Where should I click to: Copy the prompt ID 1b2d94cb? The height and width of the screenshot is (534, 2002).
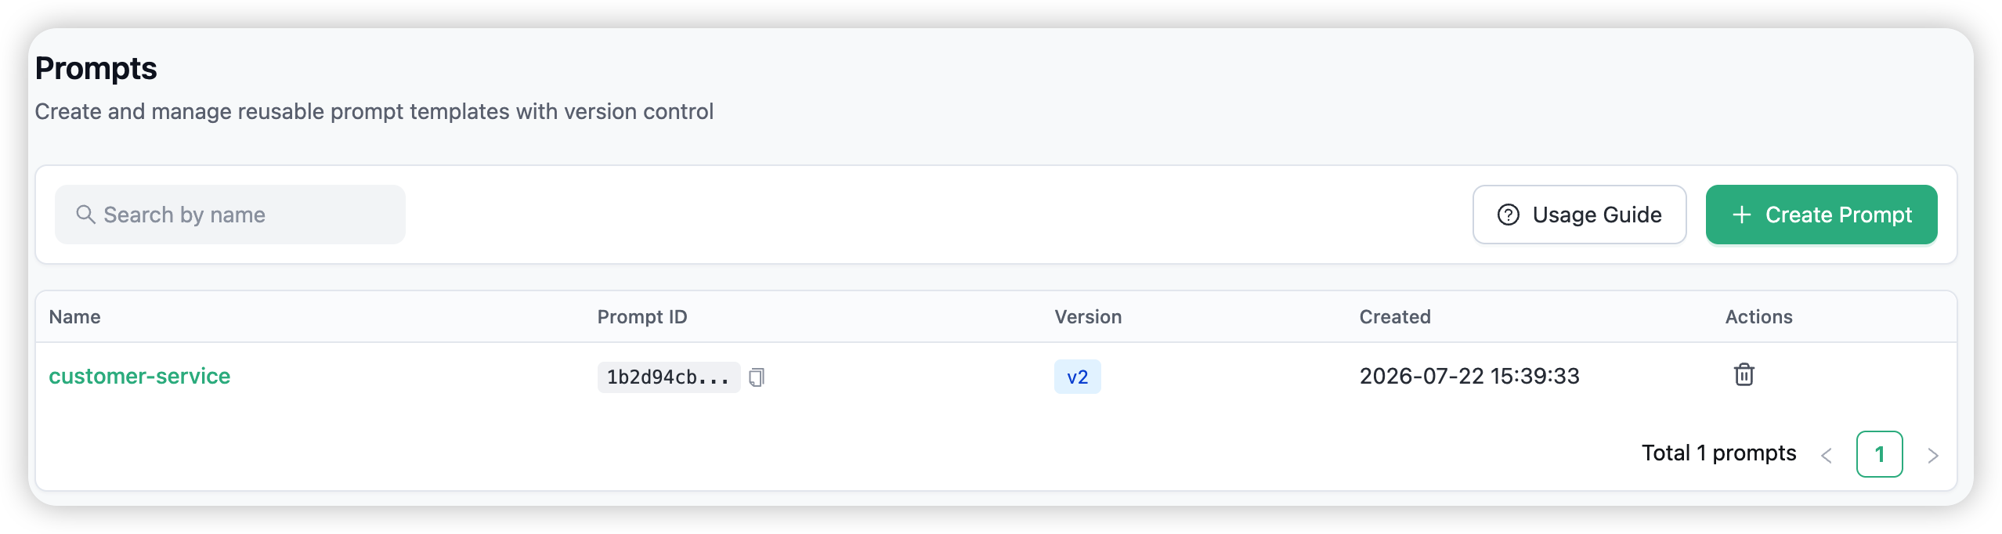pyautogui.click(x=756, y=377)
